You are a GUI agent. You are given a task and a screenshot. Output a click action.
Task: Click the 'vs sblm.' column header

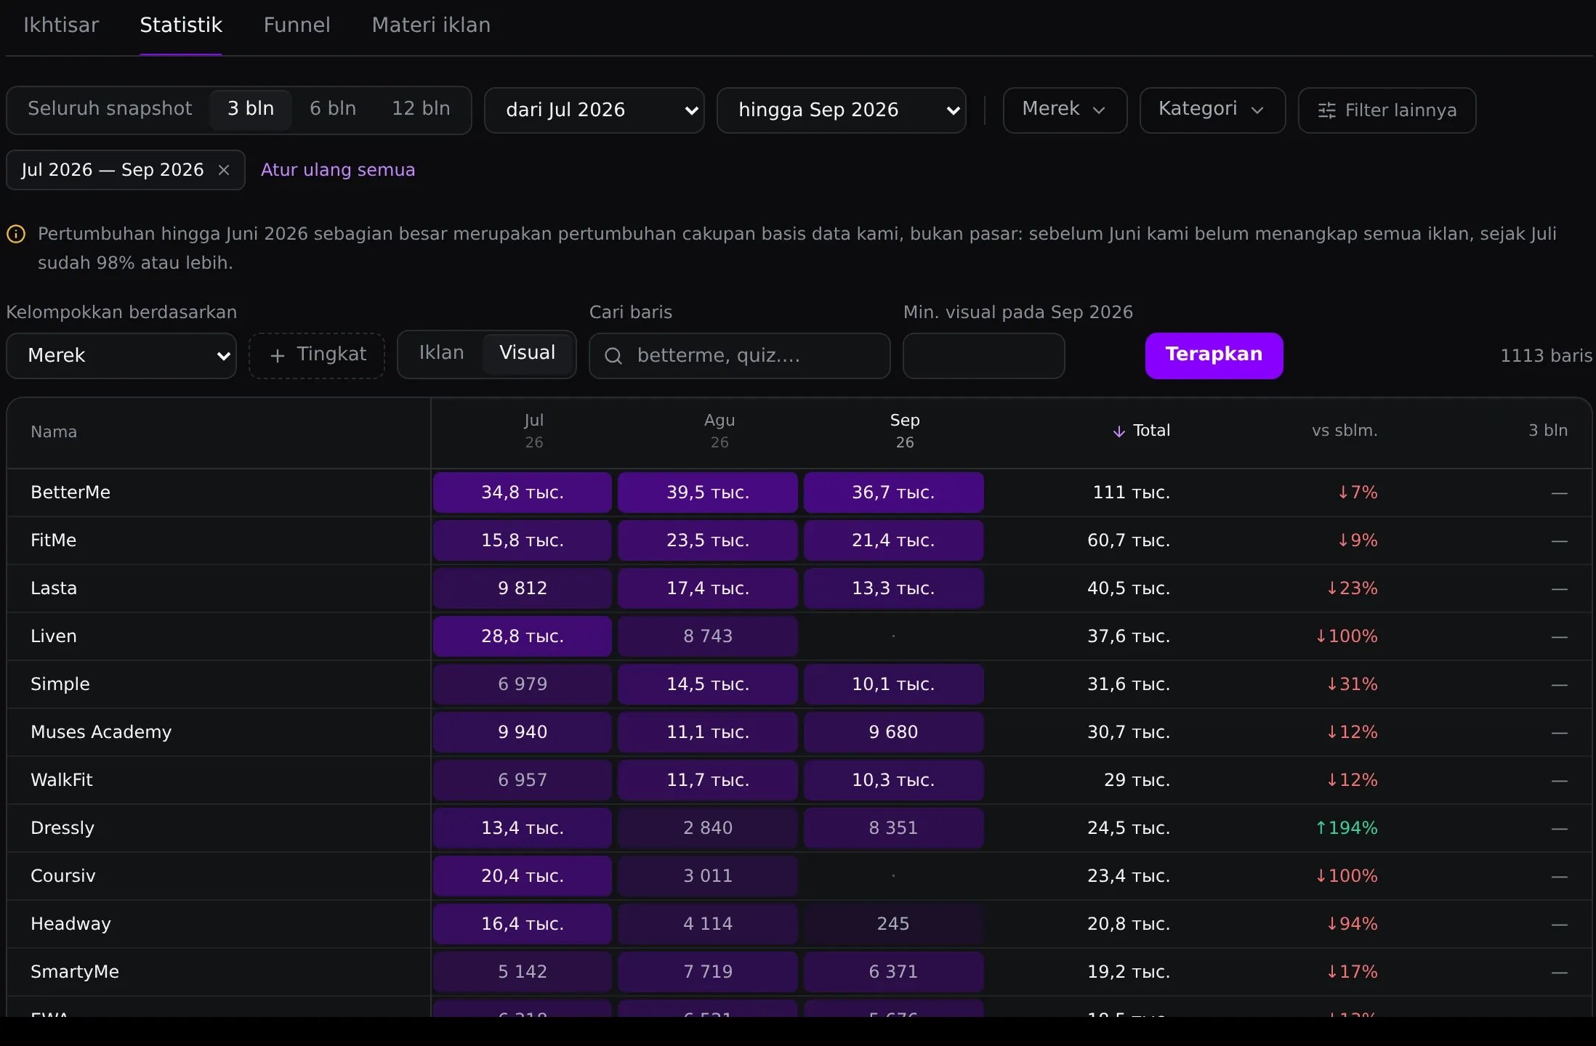(x=1345, y=431)
